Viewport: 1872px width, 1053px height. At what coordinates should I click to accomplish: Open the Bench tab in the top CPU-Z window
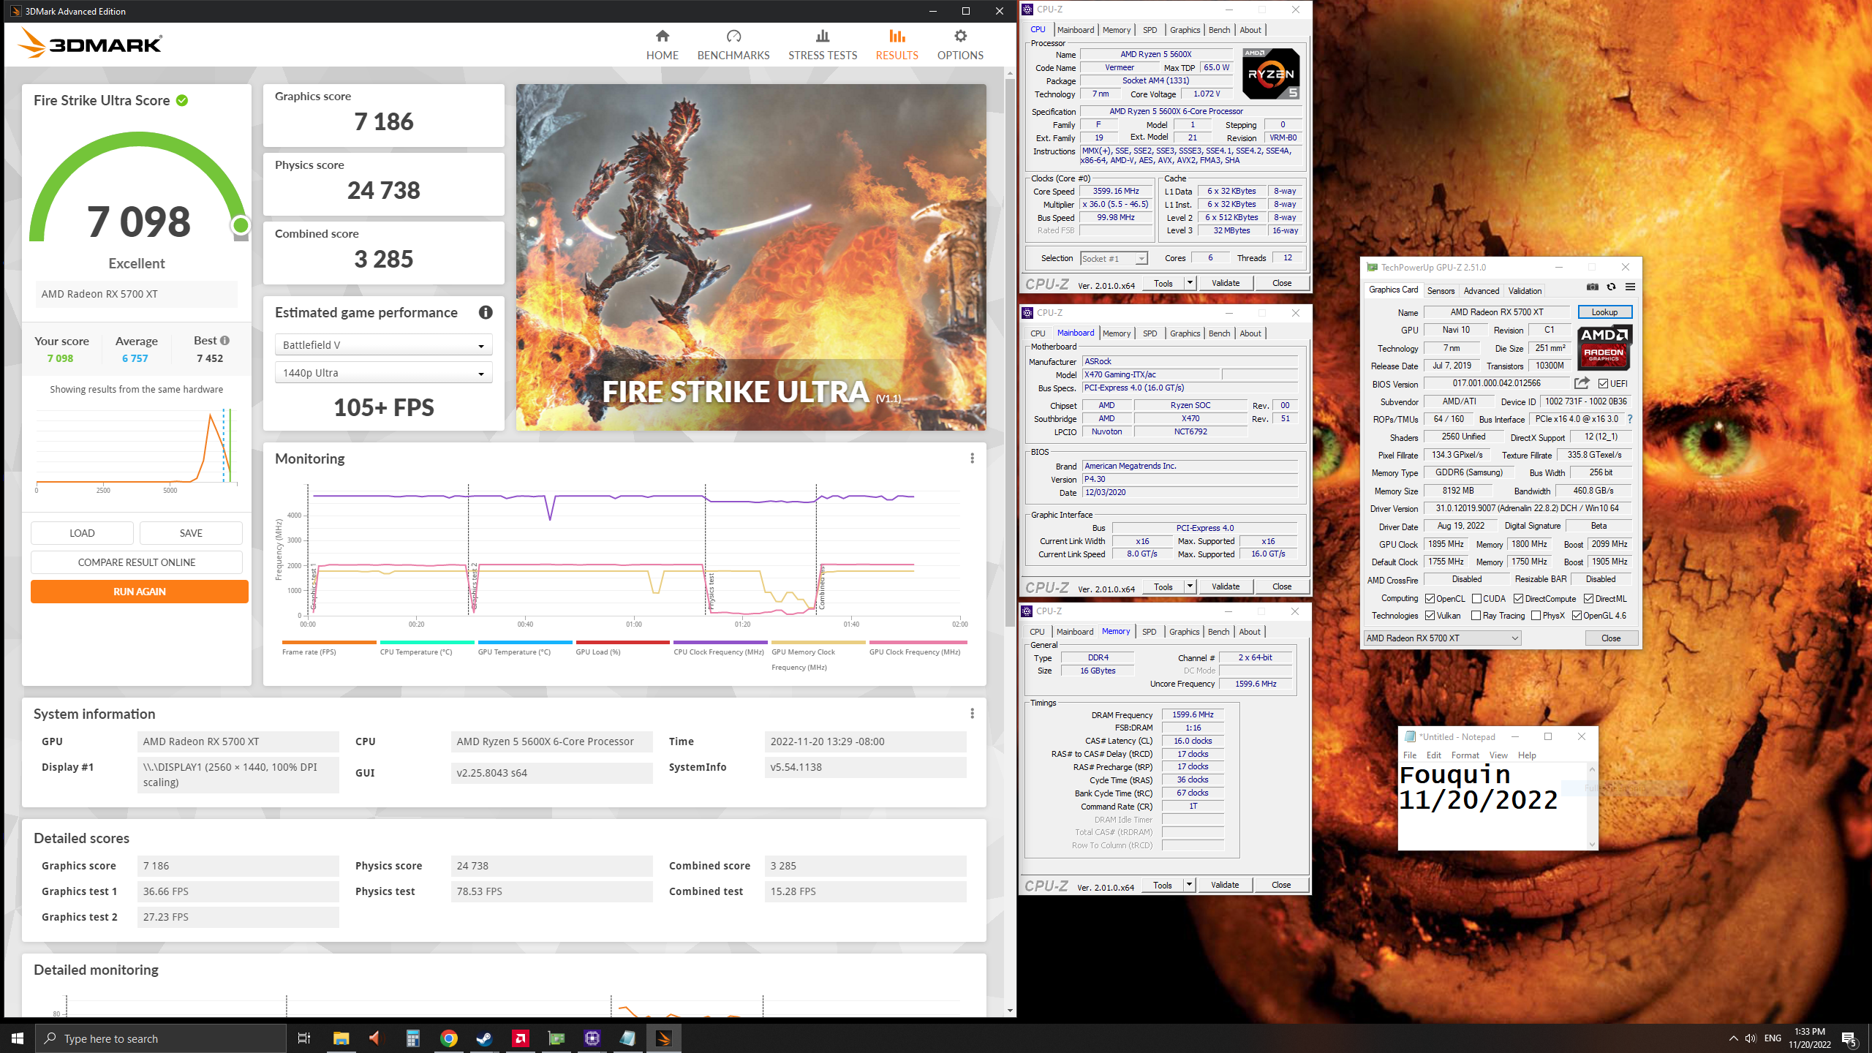point(1219,30)
